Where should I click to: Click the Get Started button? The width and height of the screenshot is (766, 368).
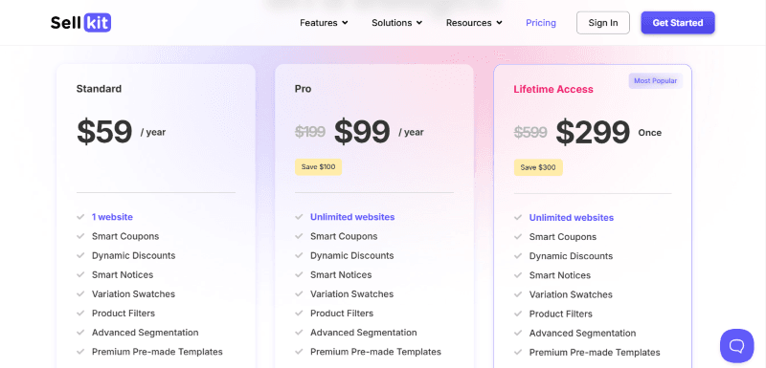pos(678,23)
